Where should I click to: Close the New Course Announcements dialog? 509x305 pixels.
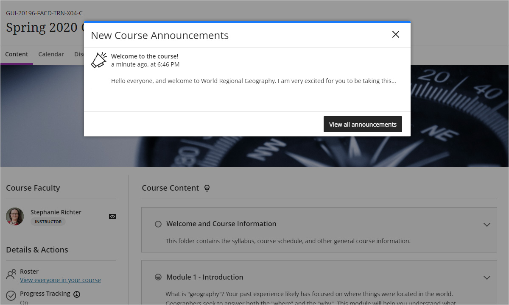(395, 35)
